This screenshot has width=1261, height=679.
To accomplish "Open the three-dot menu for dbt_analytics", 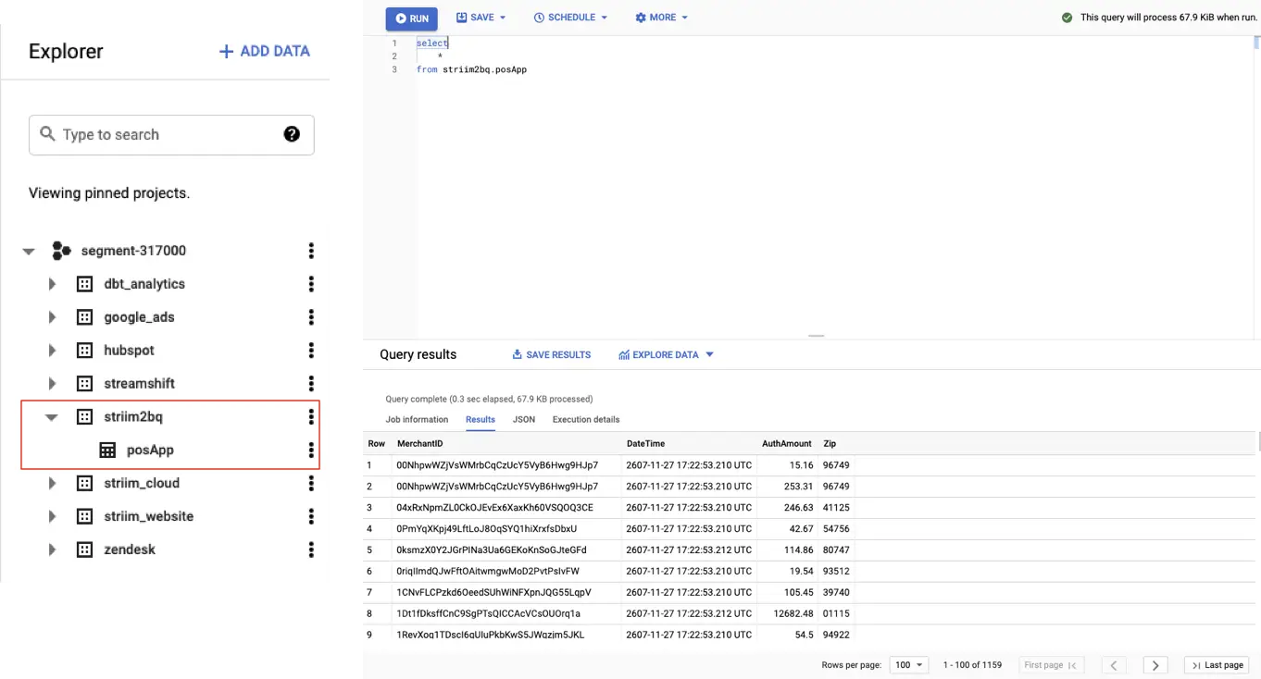I will (x=311, y=284).
